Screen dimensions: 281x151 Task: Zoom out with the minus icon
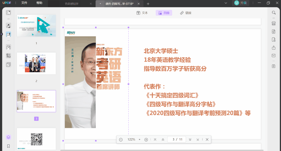click(x=121, y=140)
